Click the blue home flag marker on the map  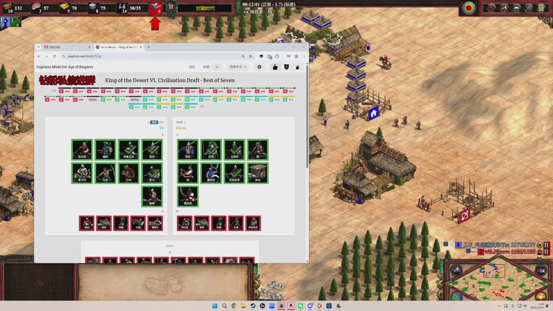point(373,113)
